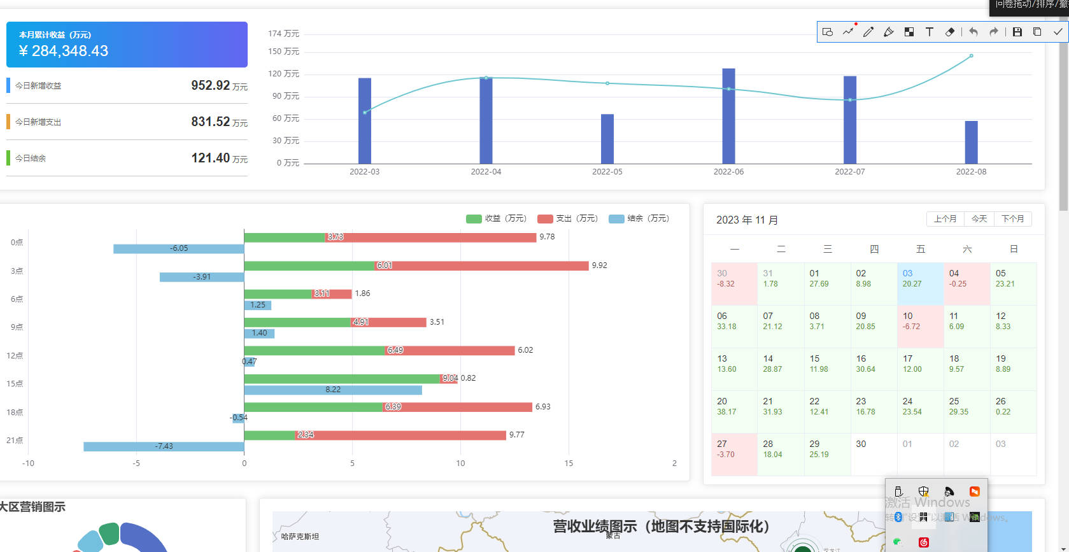
Task: Jump to today with 今天 button
Action: click(979, 219)
